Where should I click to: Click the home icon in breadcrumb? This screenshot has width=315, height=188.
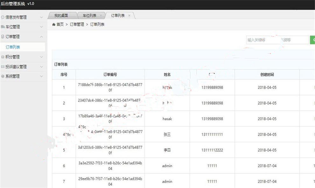[x=54, y=25]
